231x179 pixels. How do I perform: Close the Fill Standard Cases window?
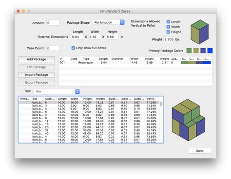pyautogui.click(x=18, y=11)
